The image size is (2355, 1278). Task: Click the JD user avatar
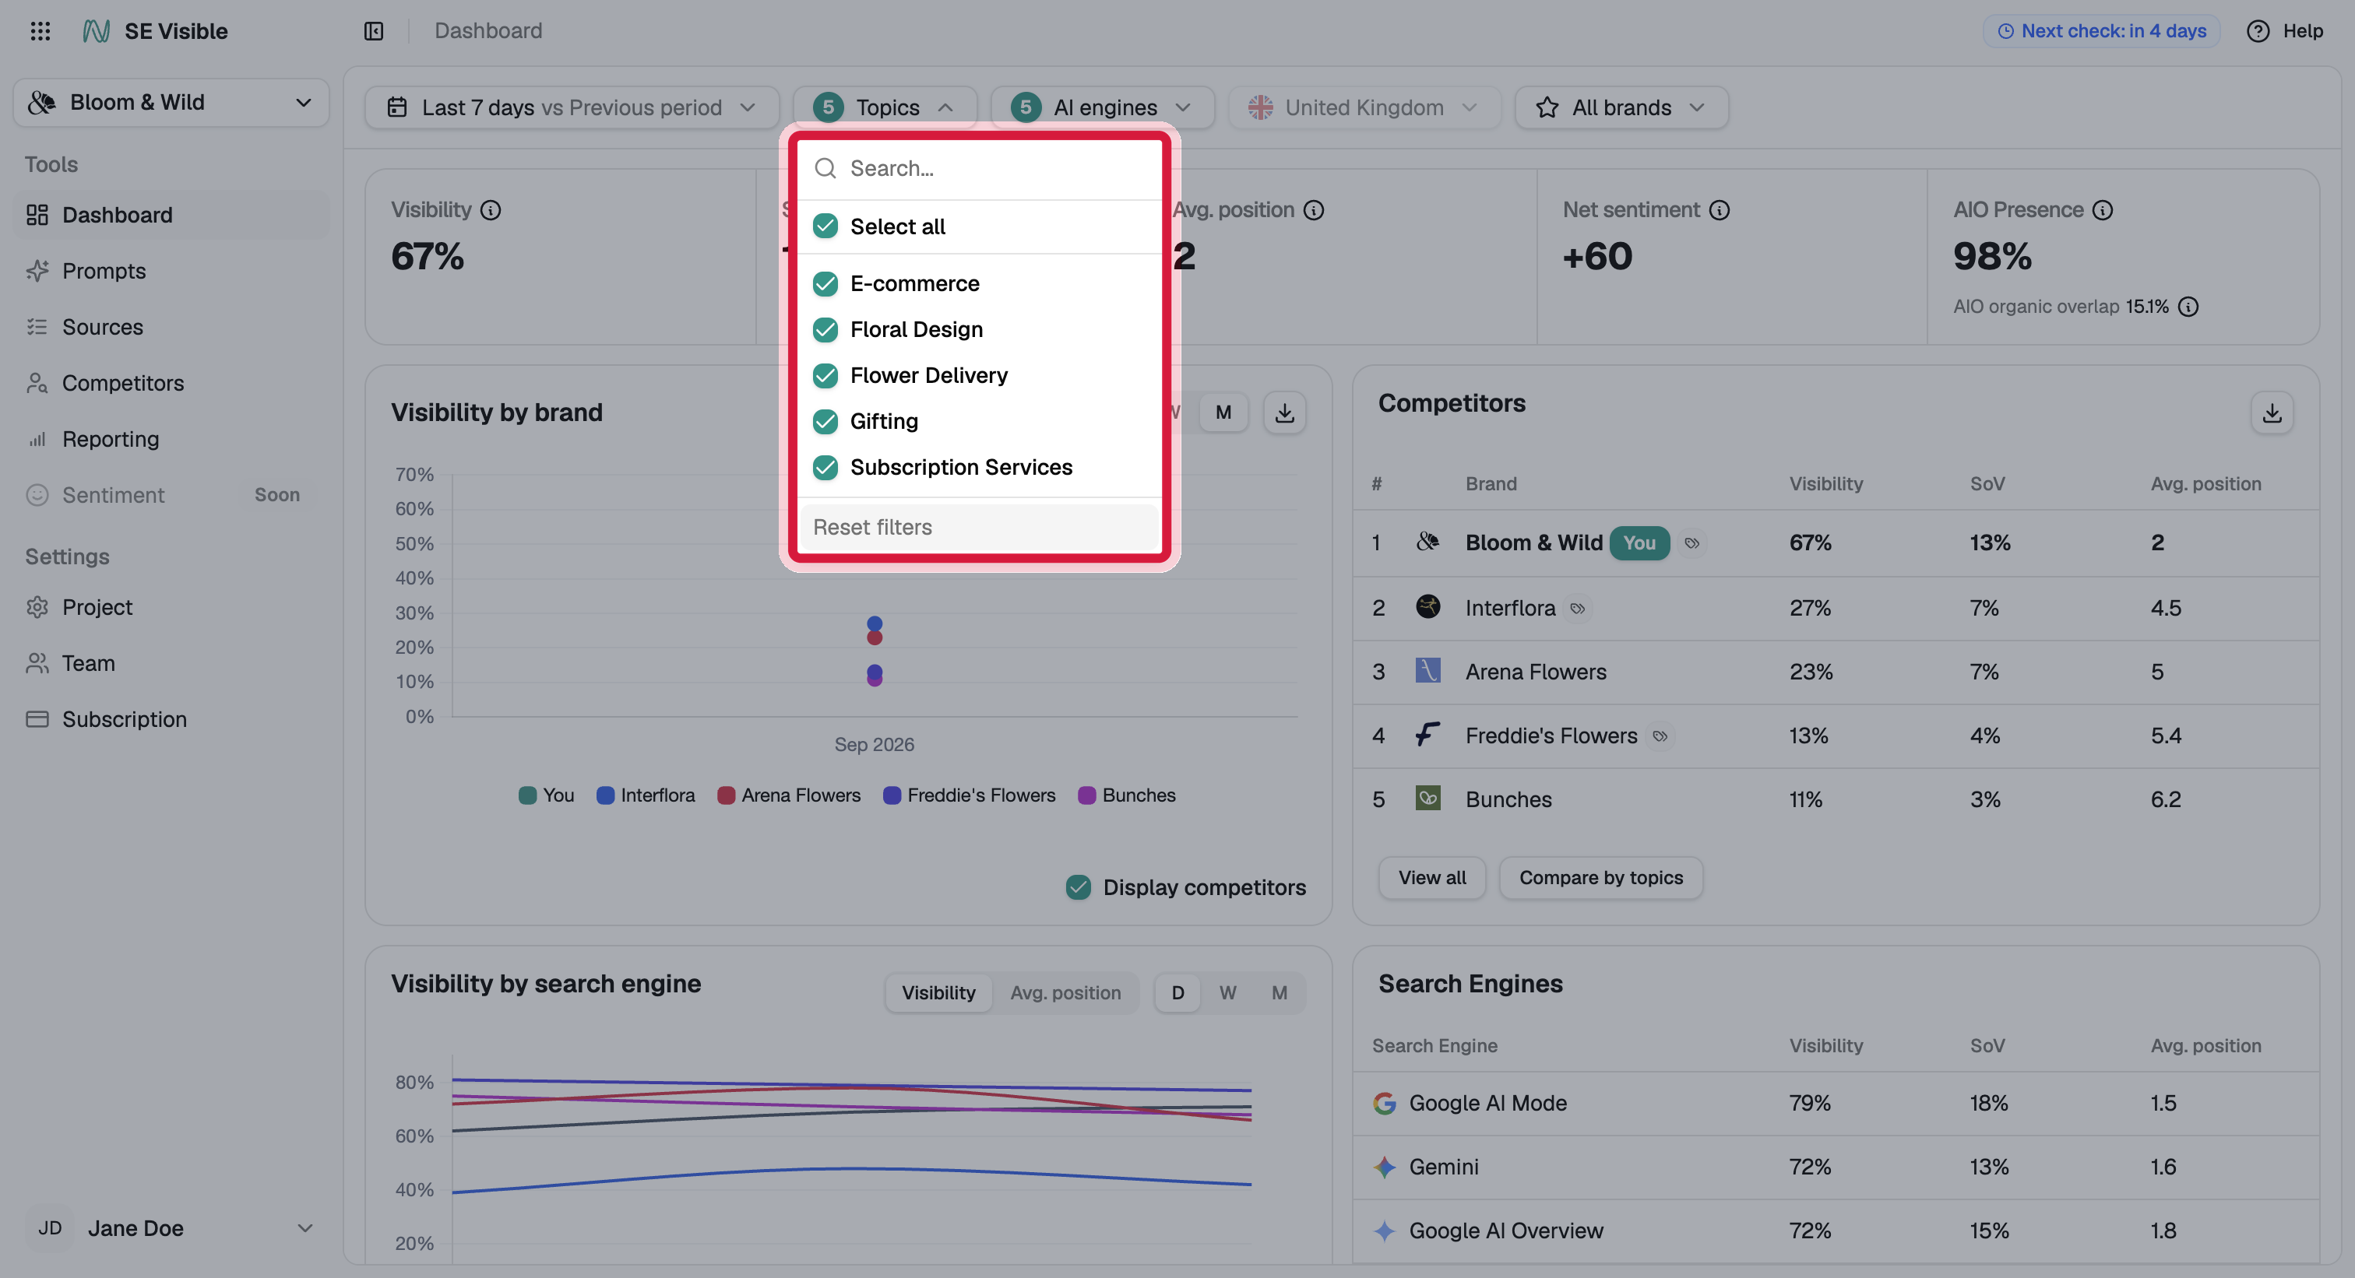[x=51, y=1229]
